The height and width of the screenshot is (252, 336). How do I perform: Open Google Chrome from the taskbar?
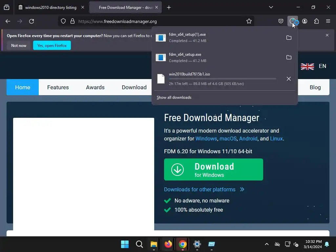[182, 244]
